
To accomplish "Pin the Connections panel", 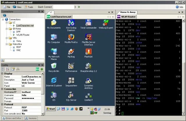I will pyautogui.click(x=39, y=12).
